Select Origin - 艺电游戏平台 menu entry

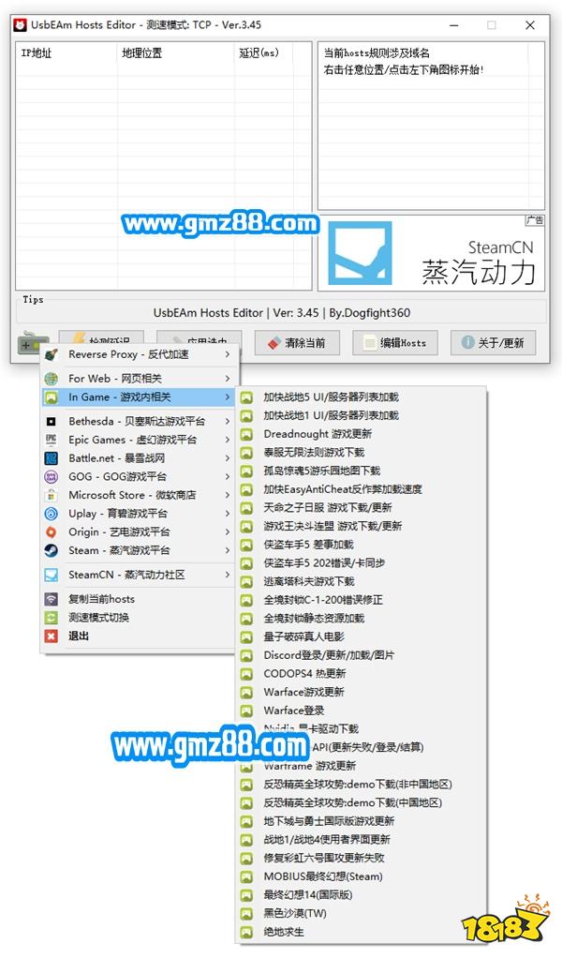coord(138,531)
